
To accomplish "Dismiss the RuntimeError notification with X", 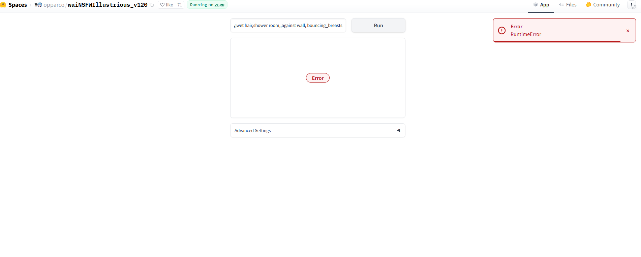I will tap(628, 31).
